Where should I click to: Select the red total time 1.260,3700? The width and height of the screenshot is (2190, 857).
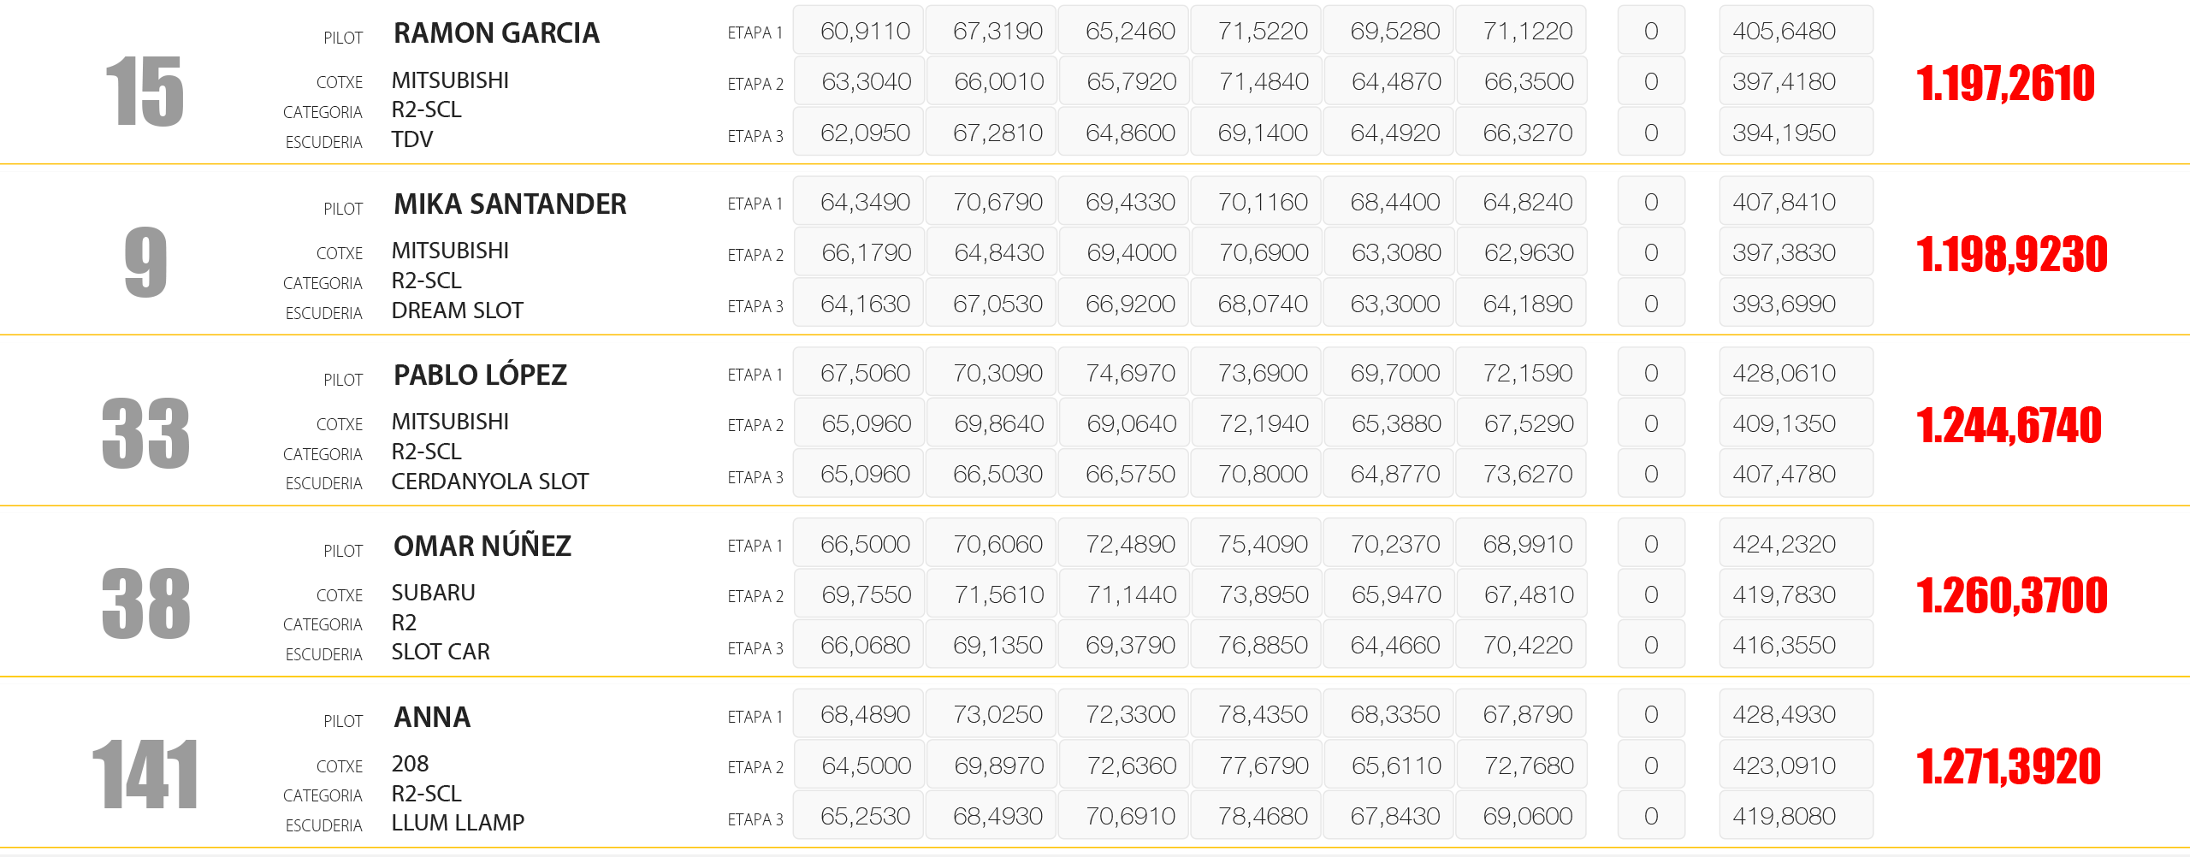(2011, 596)
